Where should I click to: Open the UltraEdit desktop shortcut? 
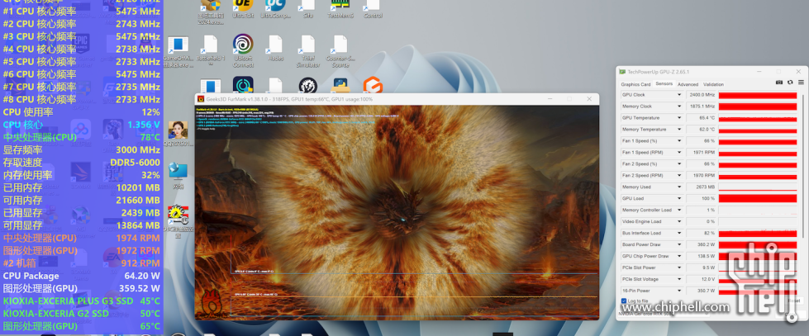(242, 9)
